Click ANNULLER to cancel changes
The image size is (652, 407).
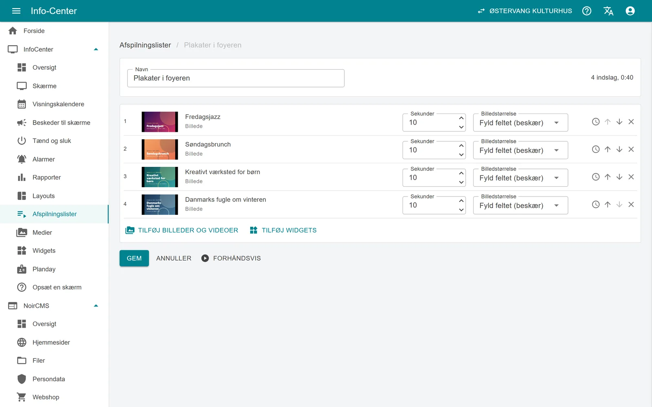click(x=174, y=258)
